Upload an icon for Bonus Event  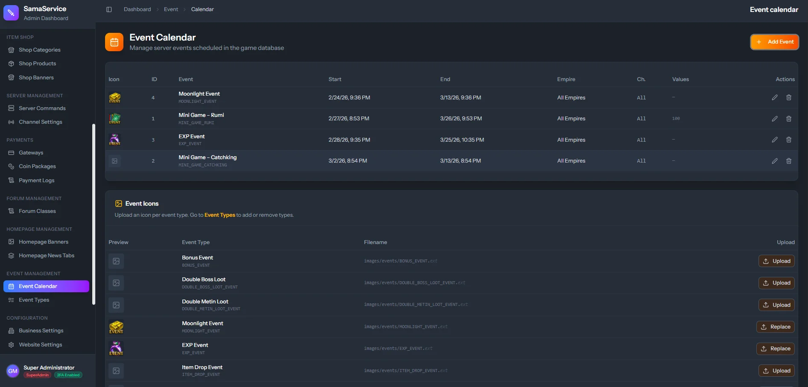(776, 261)
